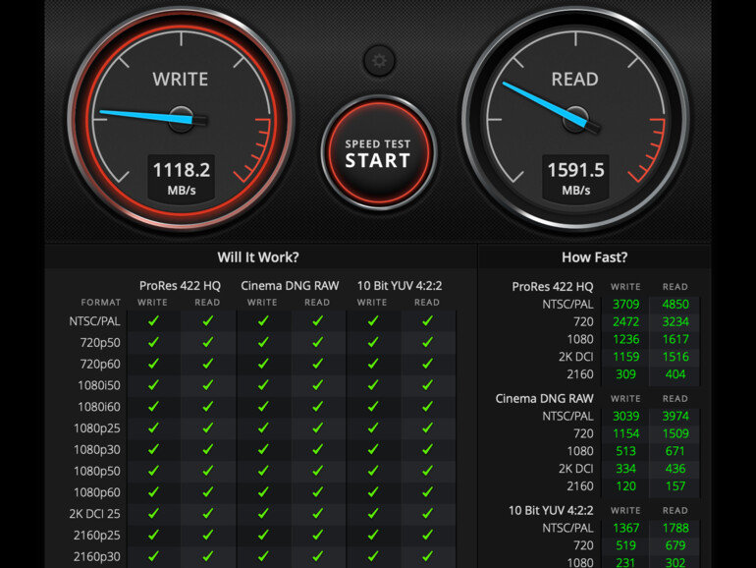Viewport: 756px width, 568px height.
Task: Click the ProRes 1080 read value 1617
Action: [675, 339]
